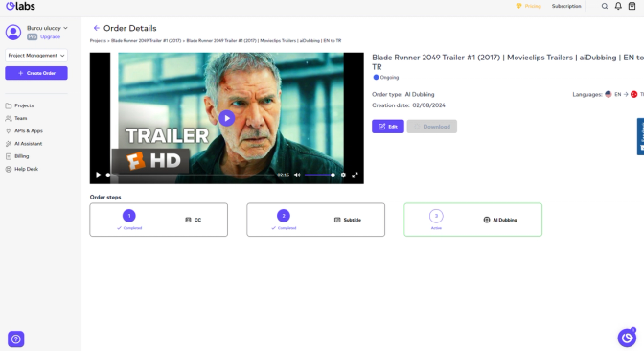Viewport: 644px width, 351px height.
Task: Click the Turkish flag language icon
Action: point(633,94)
